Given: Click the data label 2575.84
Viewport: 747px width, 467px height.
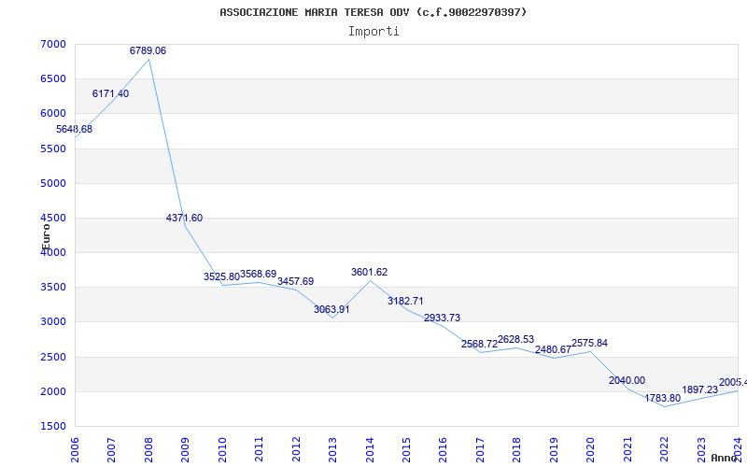Looking at the screenshot, I should pyautogui.click(x=590, y=343).
